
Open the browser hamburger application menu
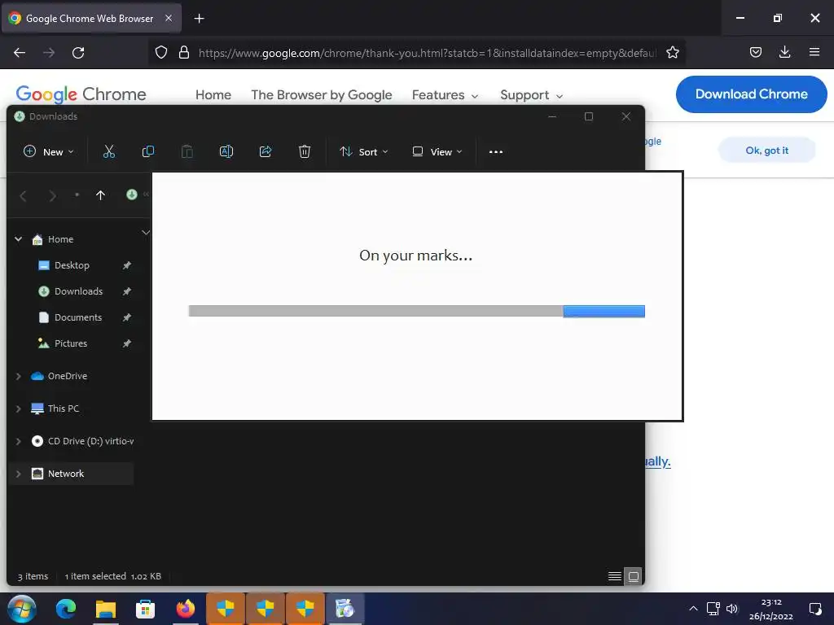pyautogui.click(x=814, y=52)
